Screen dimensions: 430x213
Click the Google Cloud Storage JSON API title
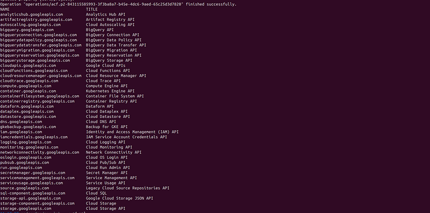[x=119, y=198]
